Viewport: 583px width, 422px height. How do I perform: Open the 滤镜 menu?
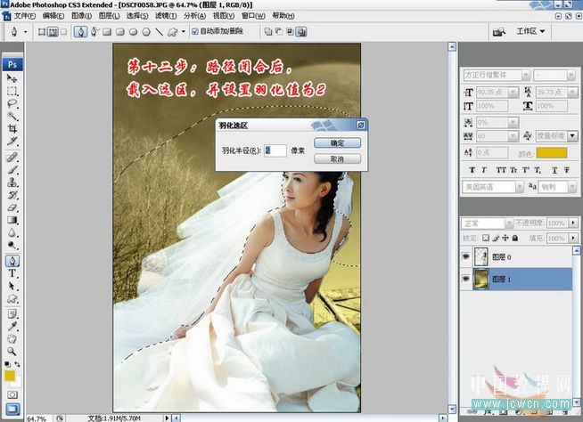[164, 16]
